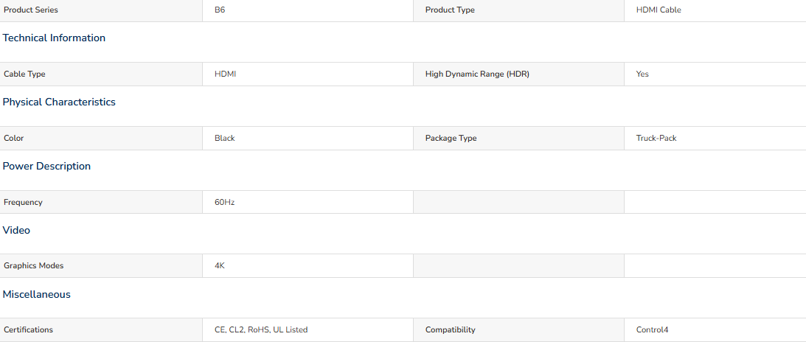
Task: Click the Package Type label
Action: tap(451, 138)
